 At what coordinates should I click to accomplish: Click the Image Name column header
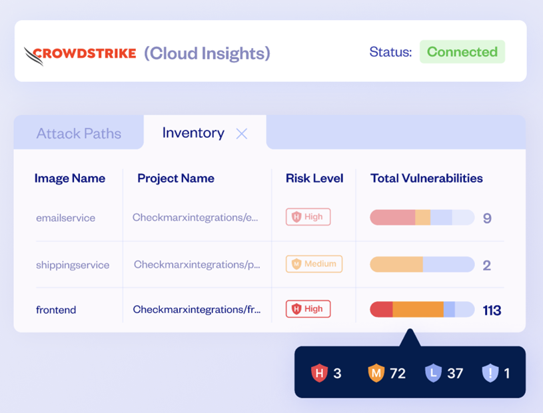69,179
